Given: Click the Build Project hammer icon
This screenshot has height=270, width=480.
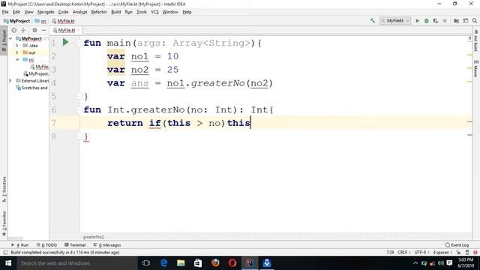Looking at the screenshot, I should point(373,21).
